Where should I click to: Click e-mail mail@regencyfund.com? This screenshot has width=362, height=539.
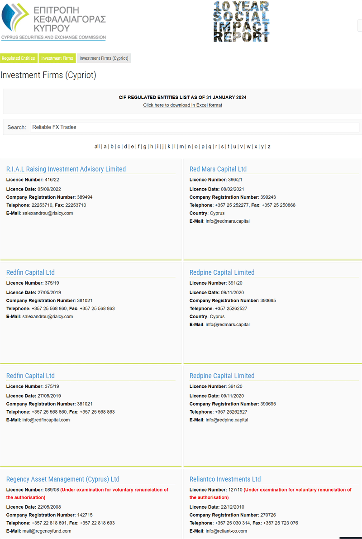[47, 531]
